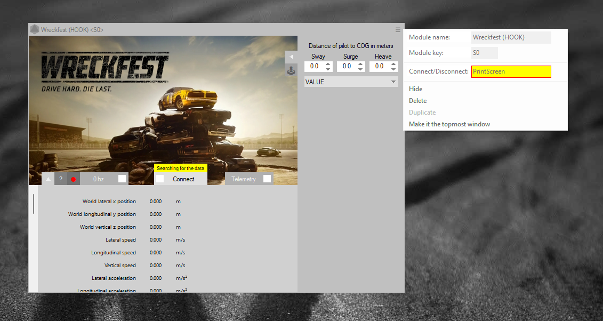Enable the Telemetry checkbox
The width and height of the screenshot is (603, 321).
click(267, 179)
